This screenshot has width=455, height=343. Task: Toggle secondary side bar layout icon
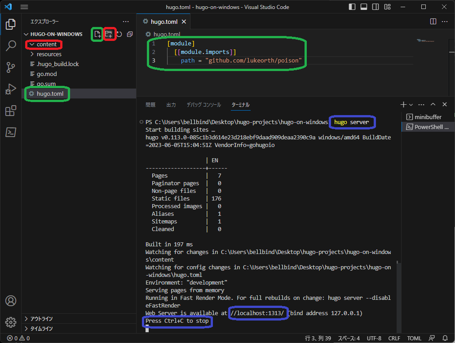375,7
